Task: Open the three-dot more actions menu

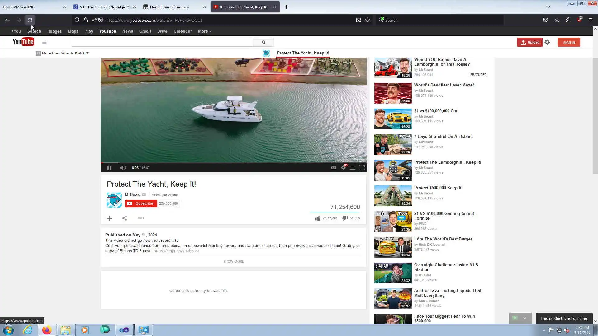Action: [141, 218]
